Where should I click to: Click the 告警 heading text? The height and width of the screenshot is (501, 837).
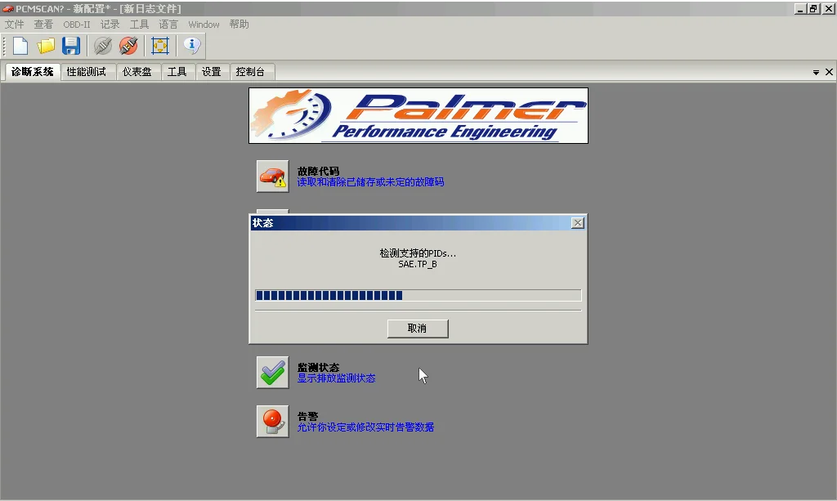coord(308,417)
